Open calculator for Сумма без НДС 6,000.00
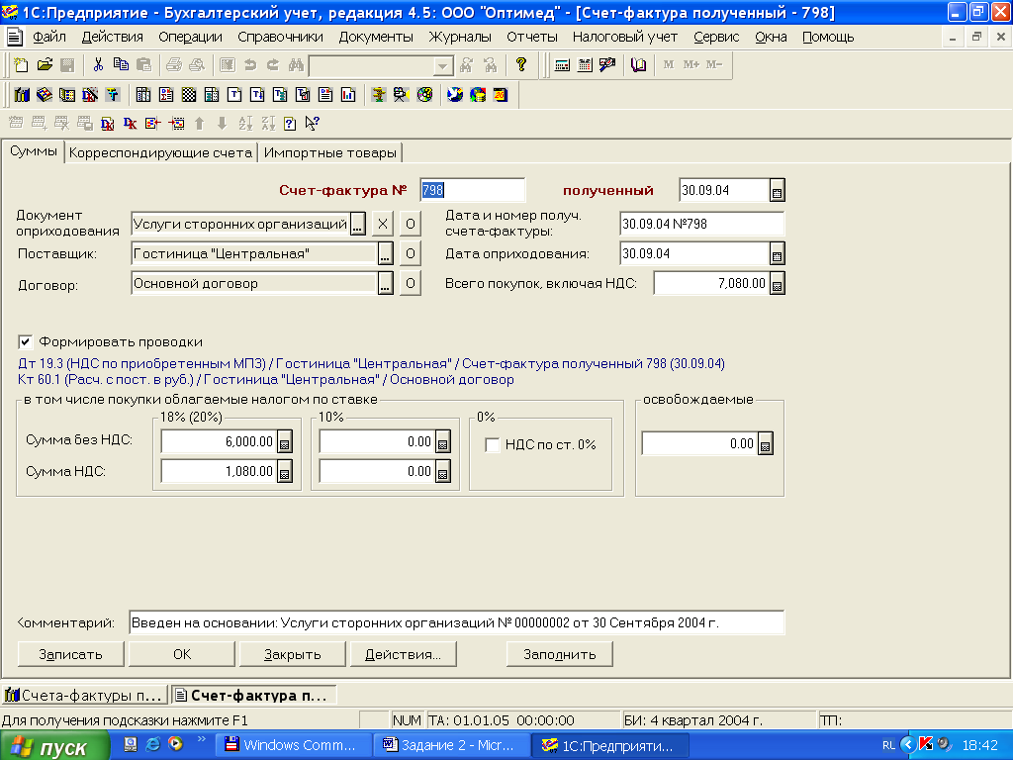Screen dimensions: 1013x760 pyautogui.click(x=284, y=442)
